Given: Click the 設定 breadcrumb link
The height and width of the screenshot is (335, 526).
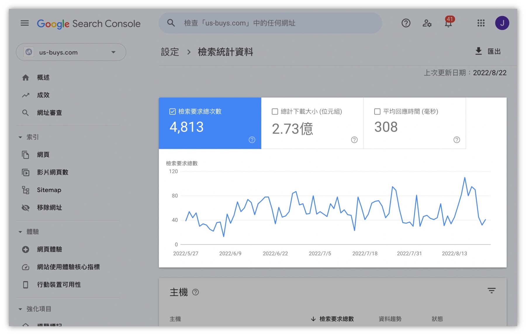Looking at the screenshot, I should tap(169, 52).
